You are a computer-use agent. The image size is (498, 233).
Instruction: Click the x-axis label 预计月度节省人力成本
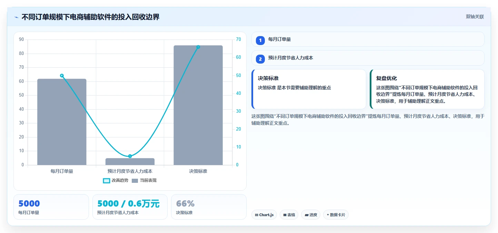tap(130, 171)
